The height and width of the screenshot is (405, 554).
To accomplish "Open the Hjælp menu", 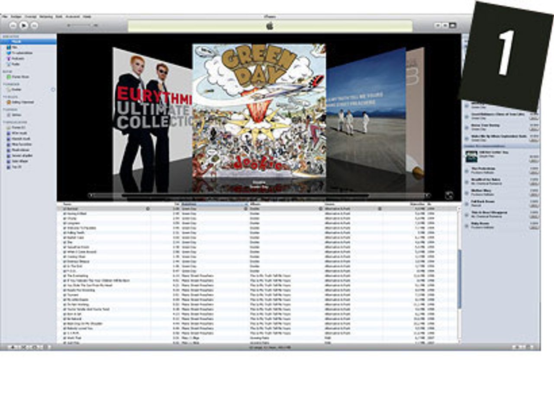I will [x=87, y=16].
